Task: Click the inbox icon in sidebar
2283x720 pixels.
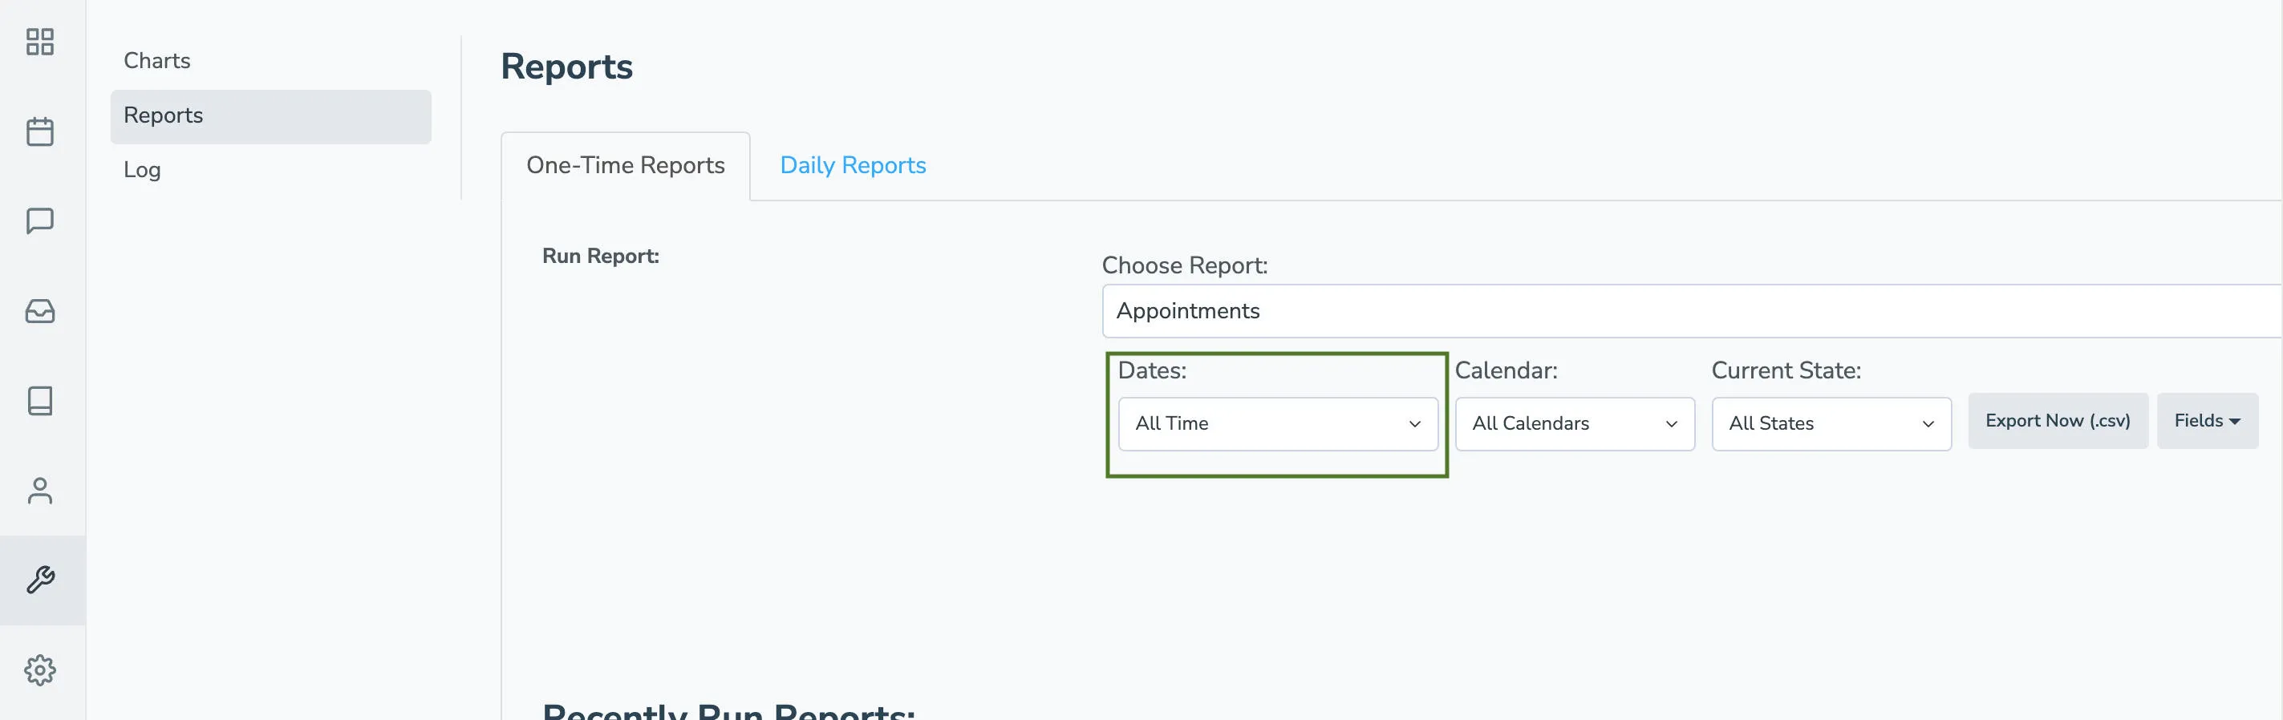Action: (x=39, y=311)
